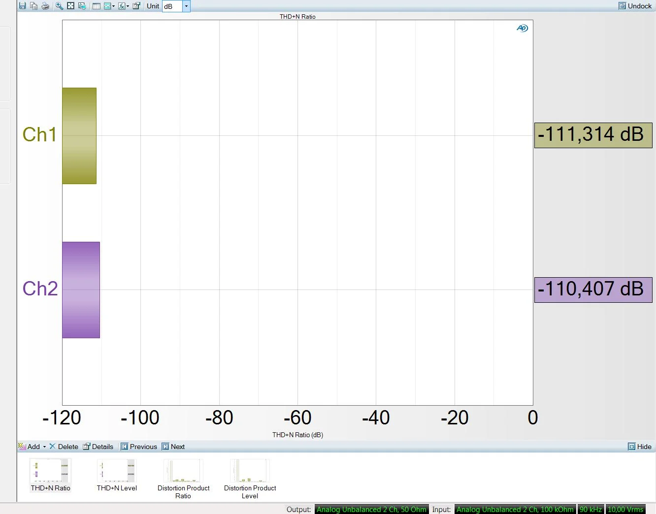This screenshot has height=514, width=656.
Task: Go to the Previous result
Action: coord(139,447)
